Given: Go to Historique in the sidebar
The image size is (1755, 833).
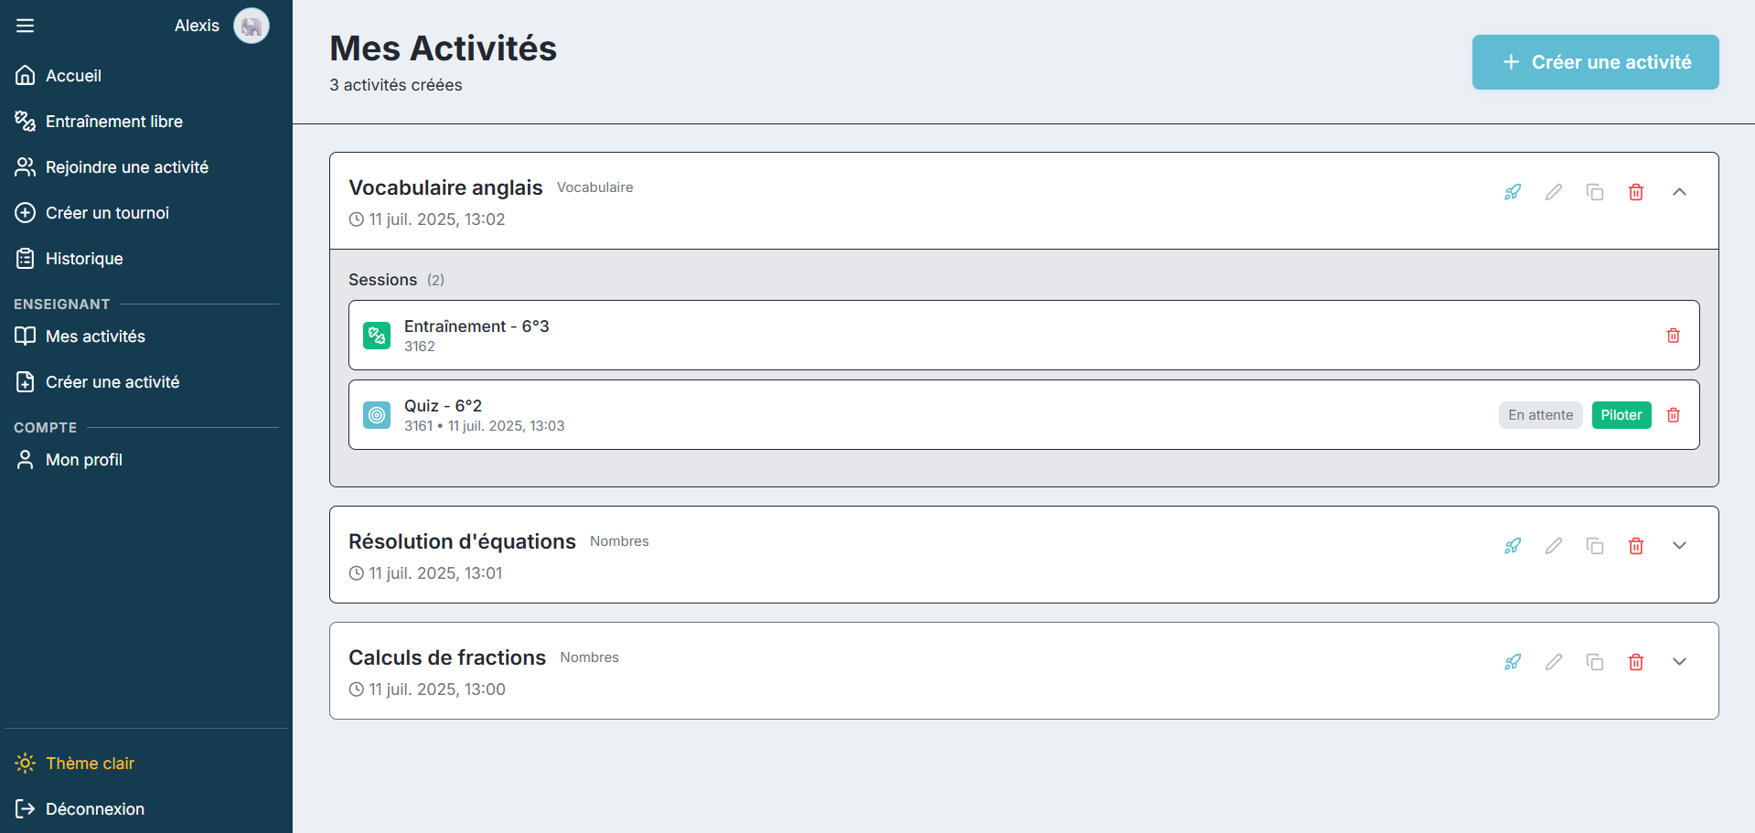Looking at the screenshot, I should 84,259.
